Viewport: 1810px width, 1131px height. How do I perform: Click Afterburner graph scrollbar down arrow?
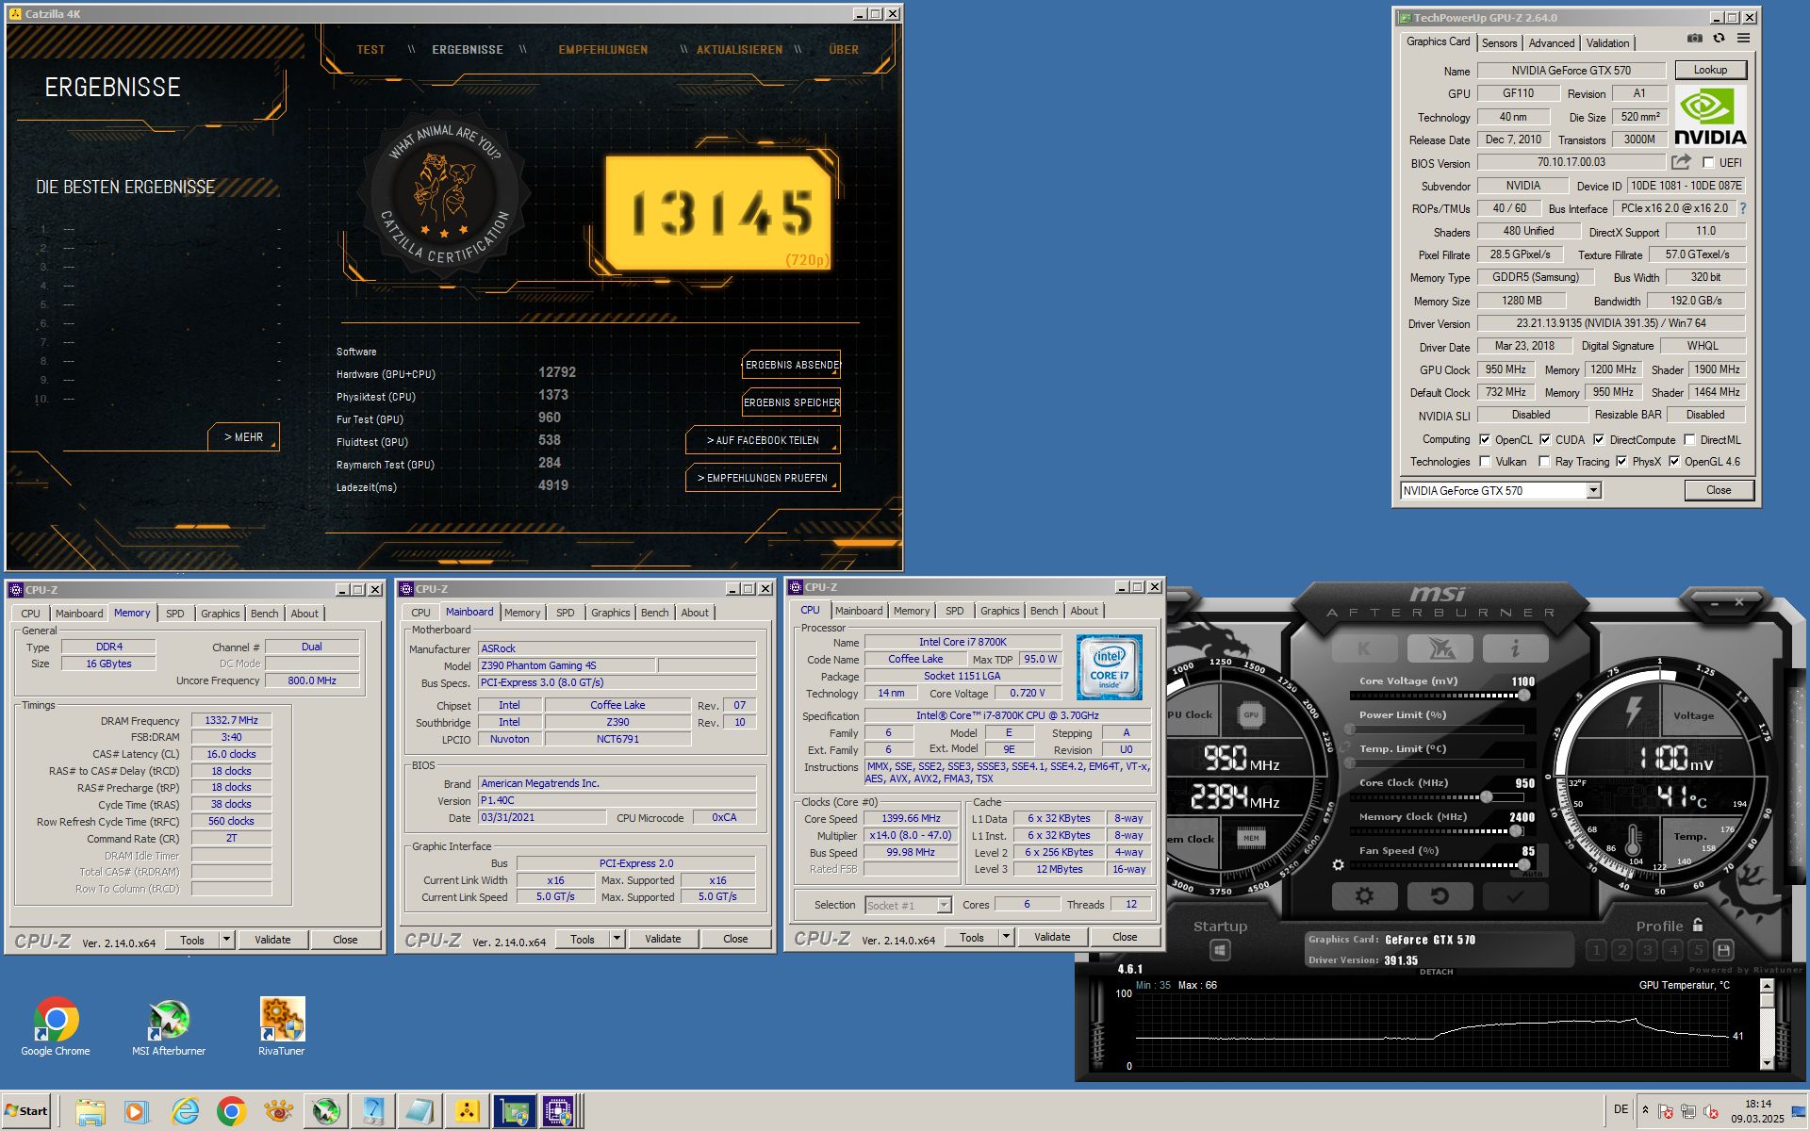1767,1063
